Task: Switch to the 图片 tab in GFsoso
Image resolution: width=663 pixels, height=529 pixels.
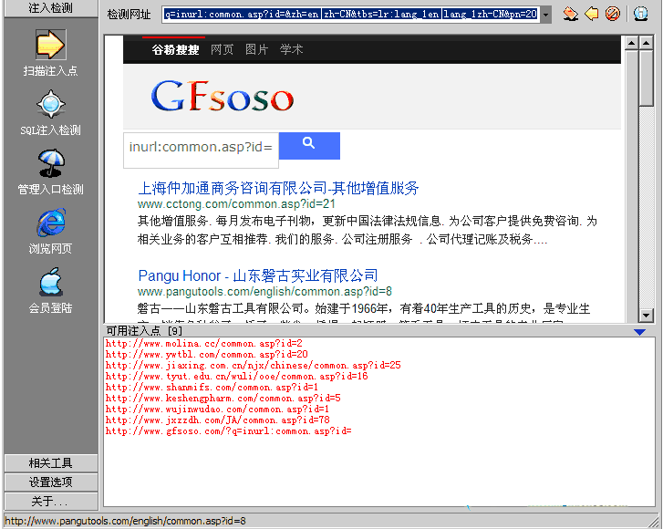Action: 256,49
